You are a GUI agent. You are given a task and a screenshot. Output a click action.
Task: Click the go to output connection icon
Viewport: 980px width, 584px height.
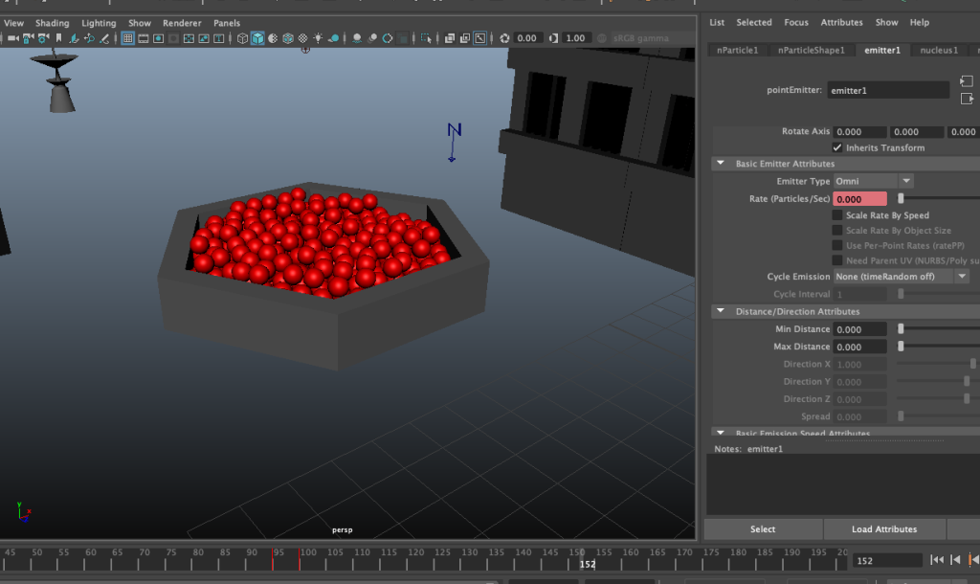[x=966, y=98]
